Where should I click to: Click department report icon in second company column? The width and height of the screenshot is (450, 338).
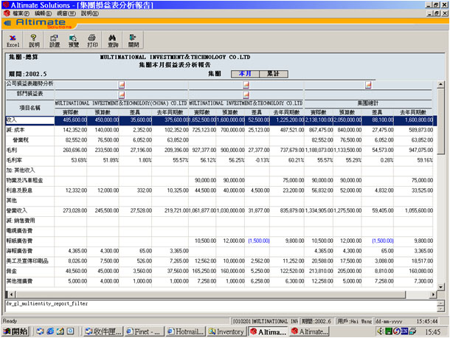(x=246, y=94)
